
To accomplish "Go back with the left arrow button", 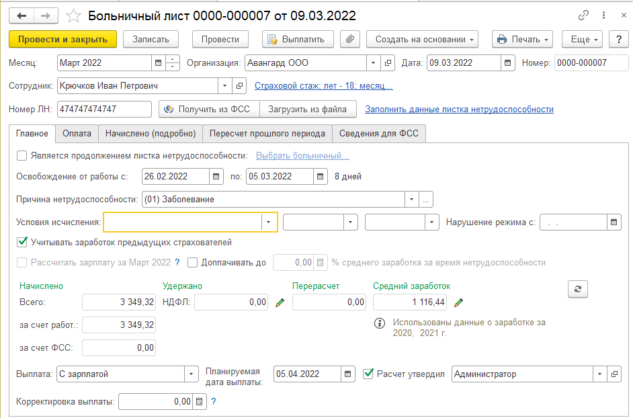I will point(22,15).
